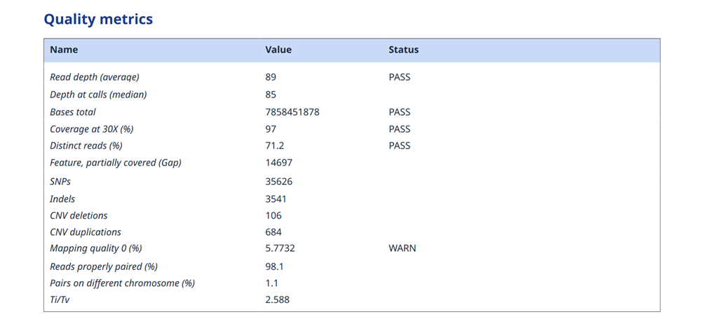Image resolution: width=704 pixels, height=319 pixels.
Task: Select the Bases total value 7858451878
Action: click(292, 112)
